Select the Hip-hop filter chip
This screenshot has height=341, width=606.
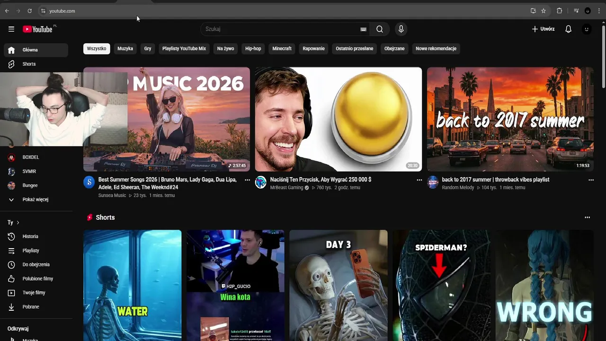click(253, 48)
